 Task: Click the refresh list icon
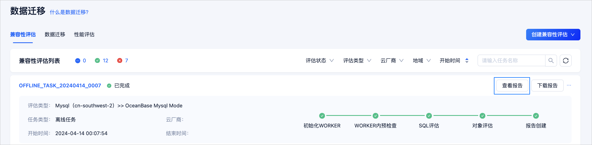click(566, 60)
